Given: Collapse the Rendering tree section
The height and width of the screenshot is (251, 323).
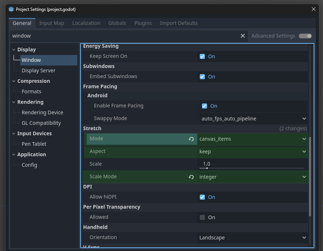Looking at the screenshot, I should [x=14, y=102].
